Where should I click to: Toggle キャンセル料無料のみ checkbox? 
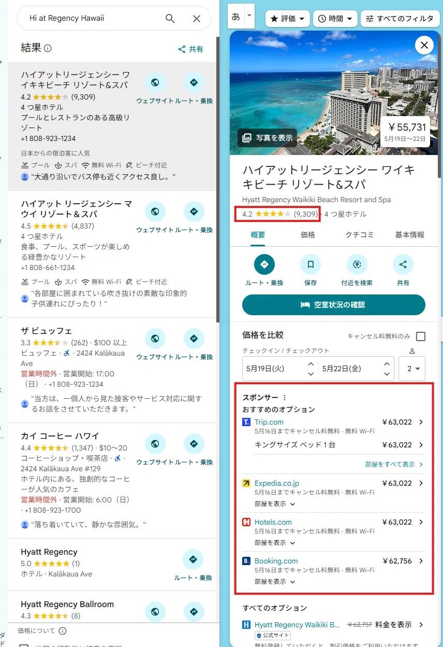[x=421, y=336]
